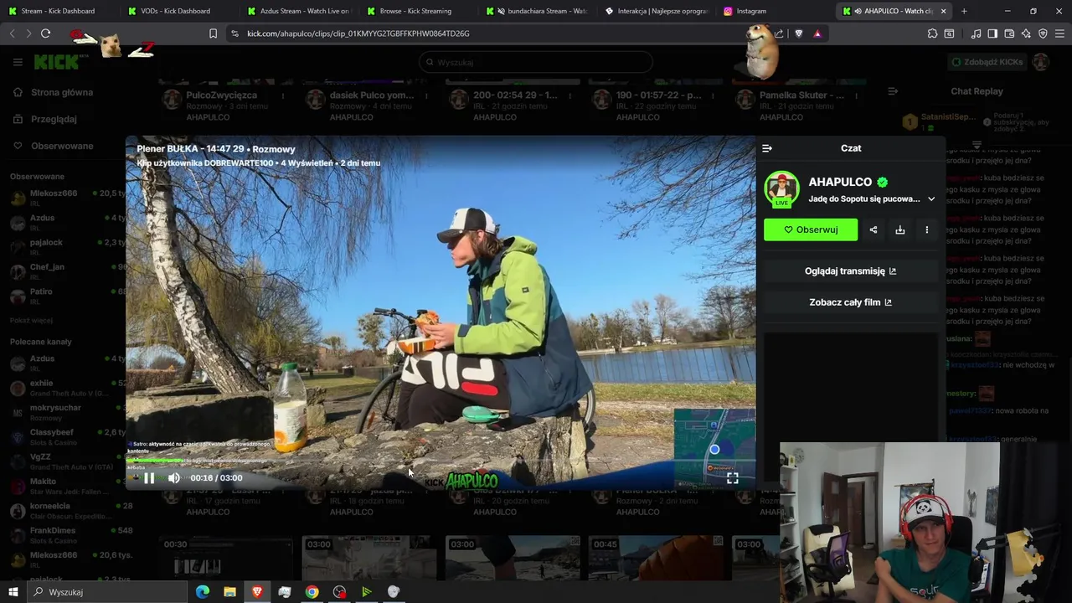The image size is (1072, 603).
Task: Open Brave Rewards triangle icon
Action: pos(817,33)
